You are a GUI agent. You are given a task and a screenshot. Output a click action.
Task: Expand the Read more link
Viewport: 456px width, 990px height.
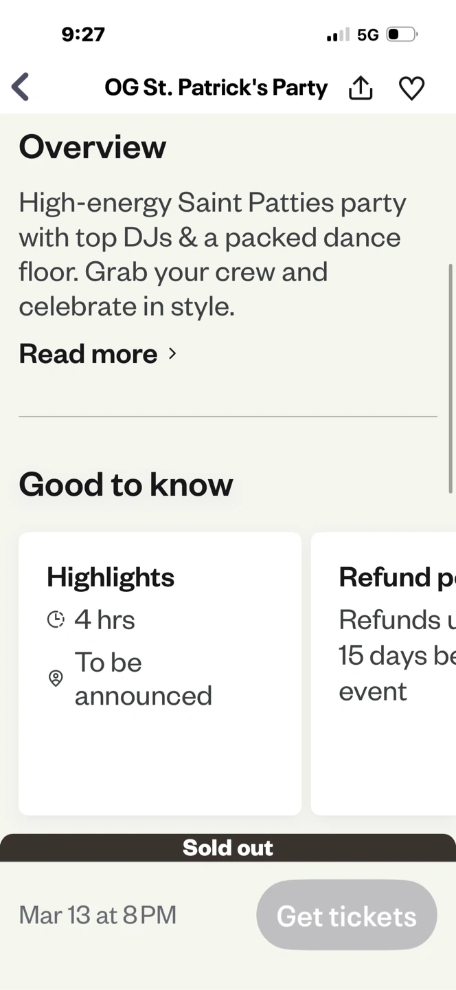[x=88, y=353]
